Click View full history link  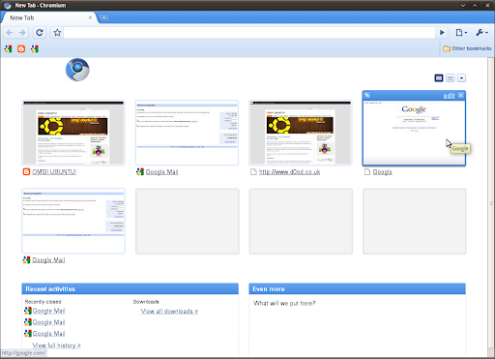click(x=56, y=345)
